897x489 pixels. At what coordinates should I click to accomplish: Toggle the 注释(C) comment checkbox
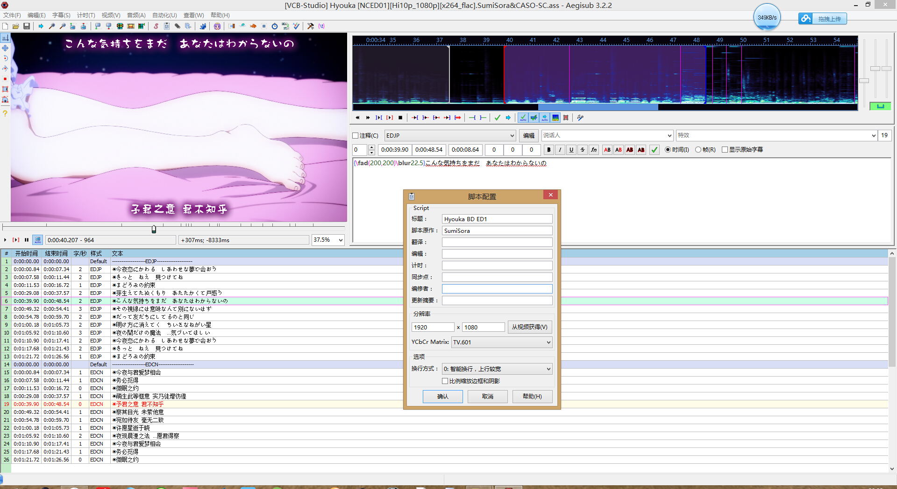356,136
